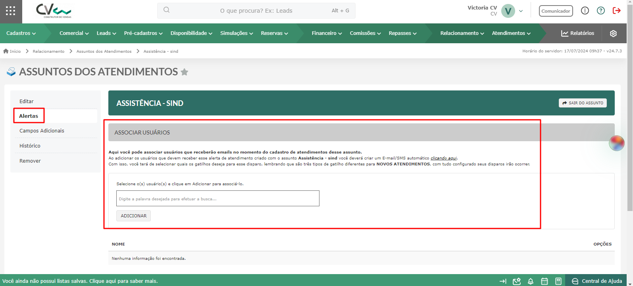Focus the global search field
Image resolution: width=633 pixels, height=286 pixels.
pos(256,11)
